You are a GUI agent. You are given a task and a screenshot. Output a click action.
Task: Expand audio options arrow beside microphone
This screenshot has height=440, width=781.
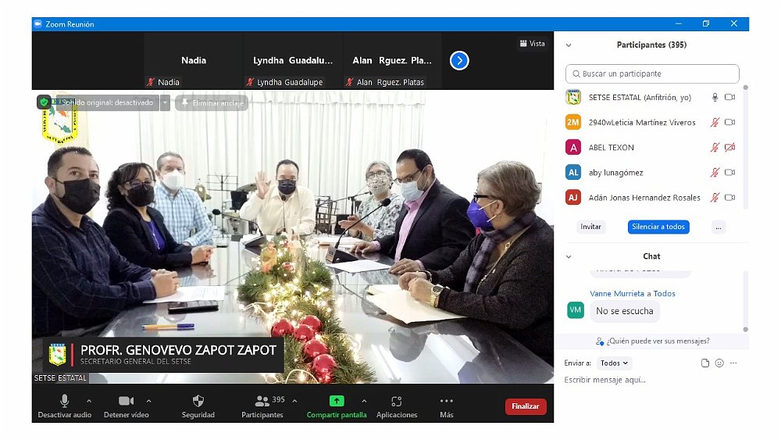coord(88,401)
